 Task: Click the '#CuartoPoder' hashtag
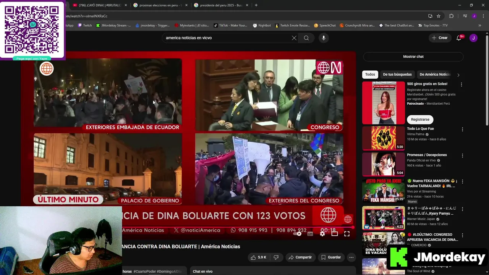[x=144, y=272]
